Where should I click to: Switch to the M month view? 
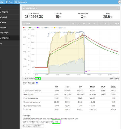(x=89, y=23)
